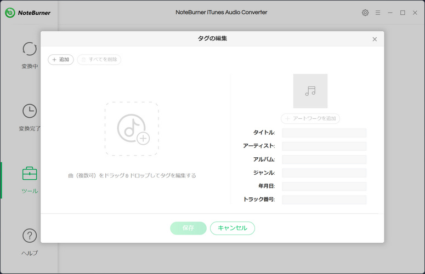Focus the 年月日 input field

click(x=324, y=186)
